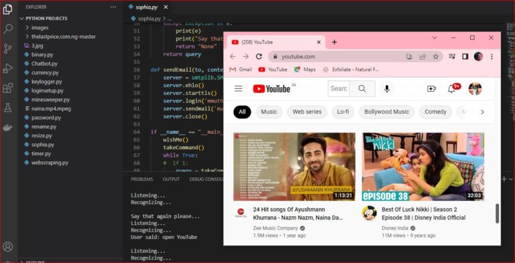Open the Testing flask icon

pos(7,108)
